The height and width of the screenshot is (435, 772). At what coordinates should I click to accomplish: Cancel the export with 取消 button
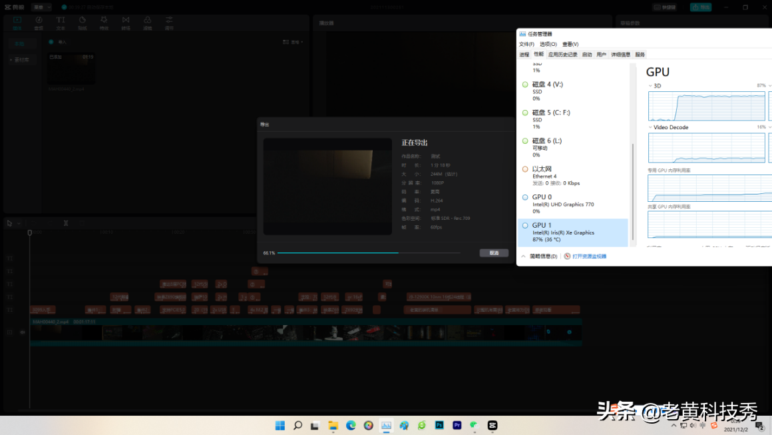[x=494, y=252]
